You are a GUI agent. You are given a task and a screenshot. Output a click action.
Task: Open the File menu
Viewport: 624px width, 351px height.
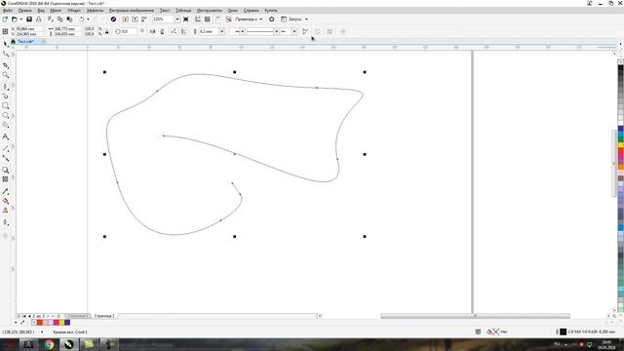(x=8, y=11)
